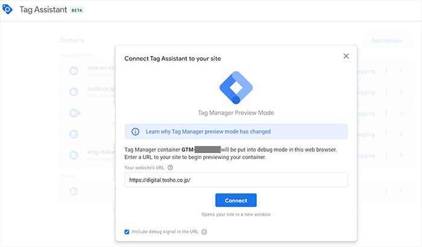
Task: Focus the website URL input field
Action: (236, 180)
